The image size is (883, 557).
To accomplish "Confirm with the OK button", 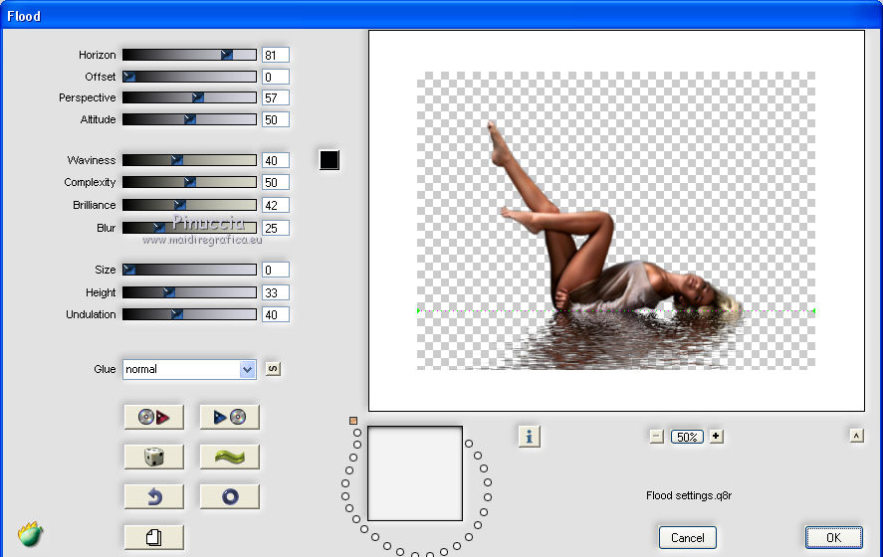I will [x=833, y=537].
